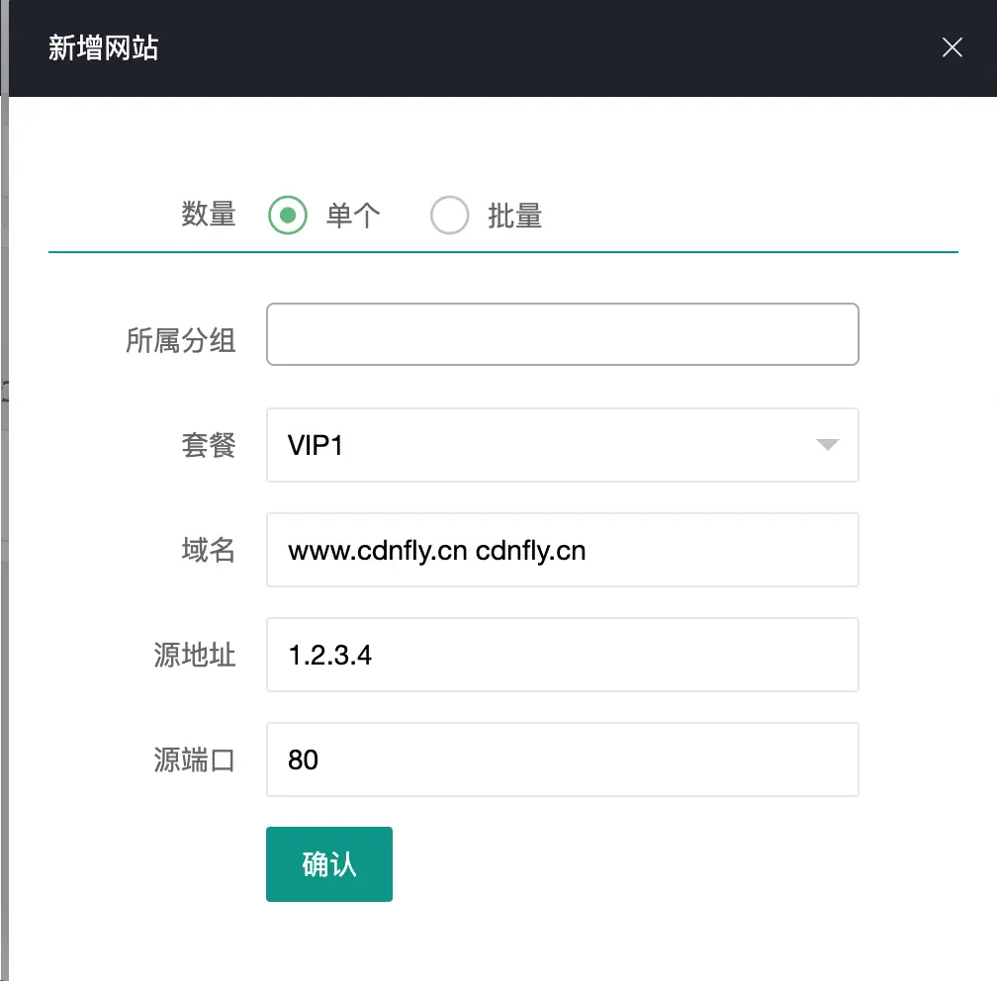Image resolution: width=997 pixels, height=981 pixels.
Task: Open the 套餐 dropdown showing VIP1
Action: (x=562, y=445)
